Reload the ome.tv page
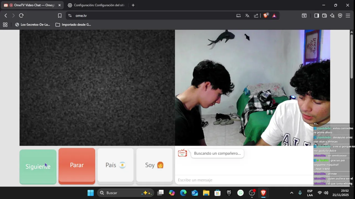This screenshot has height=199, width=355. coord(21,16)
